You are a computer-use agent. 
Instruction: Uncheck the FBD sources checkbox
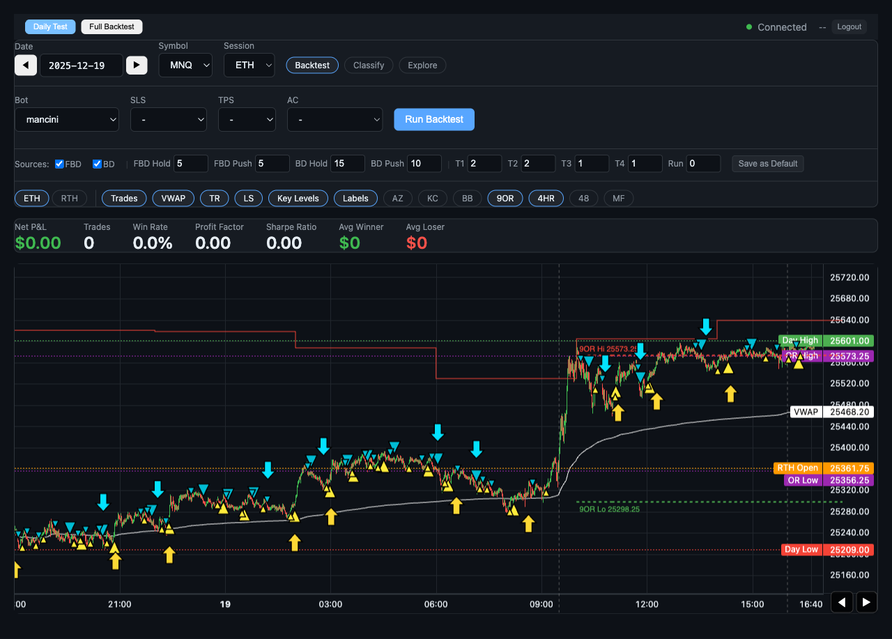(58, 164)
